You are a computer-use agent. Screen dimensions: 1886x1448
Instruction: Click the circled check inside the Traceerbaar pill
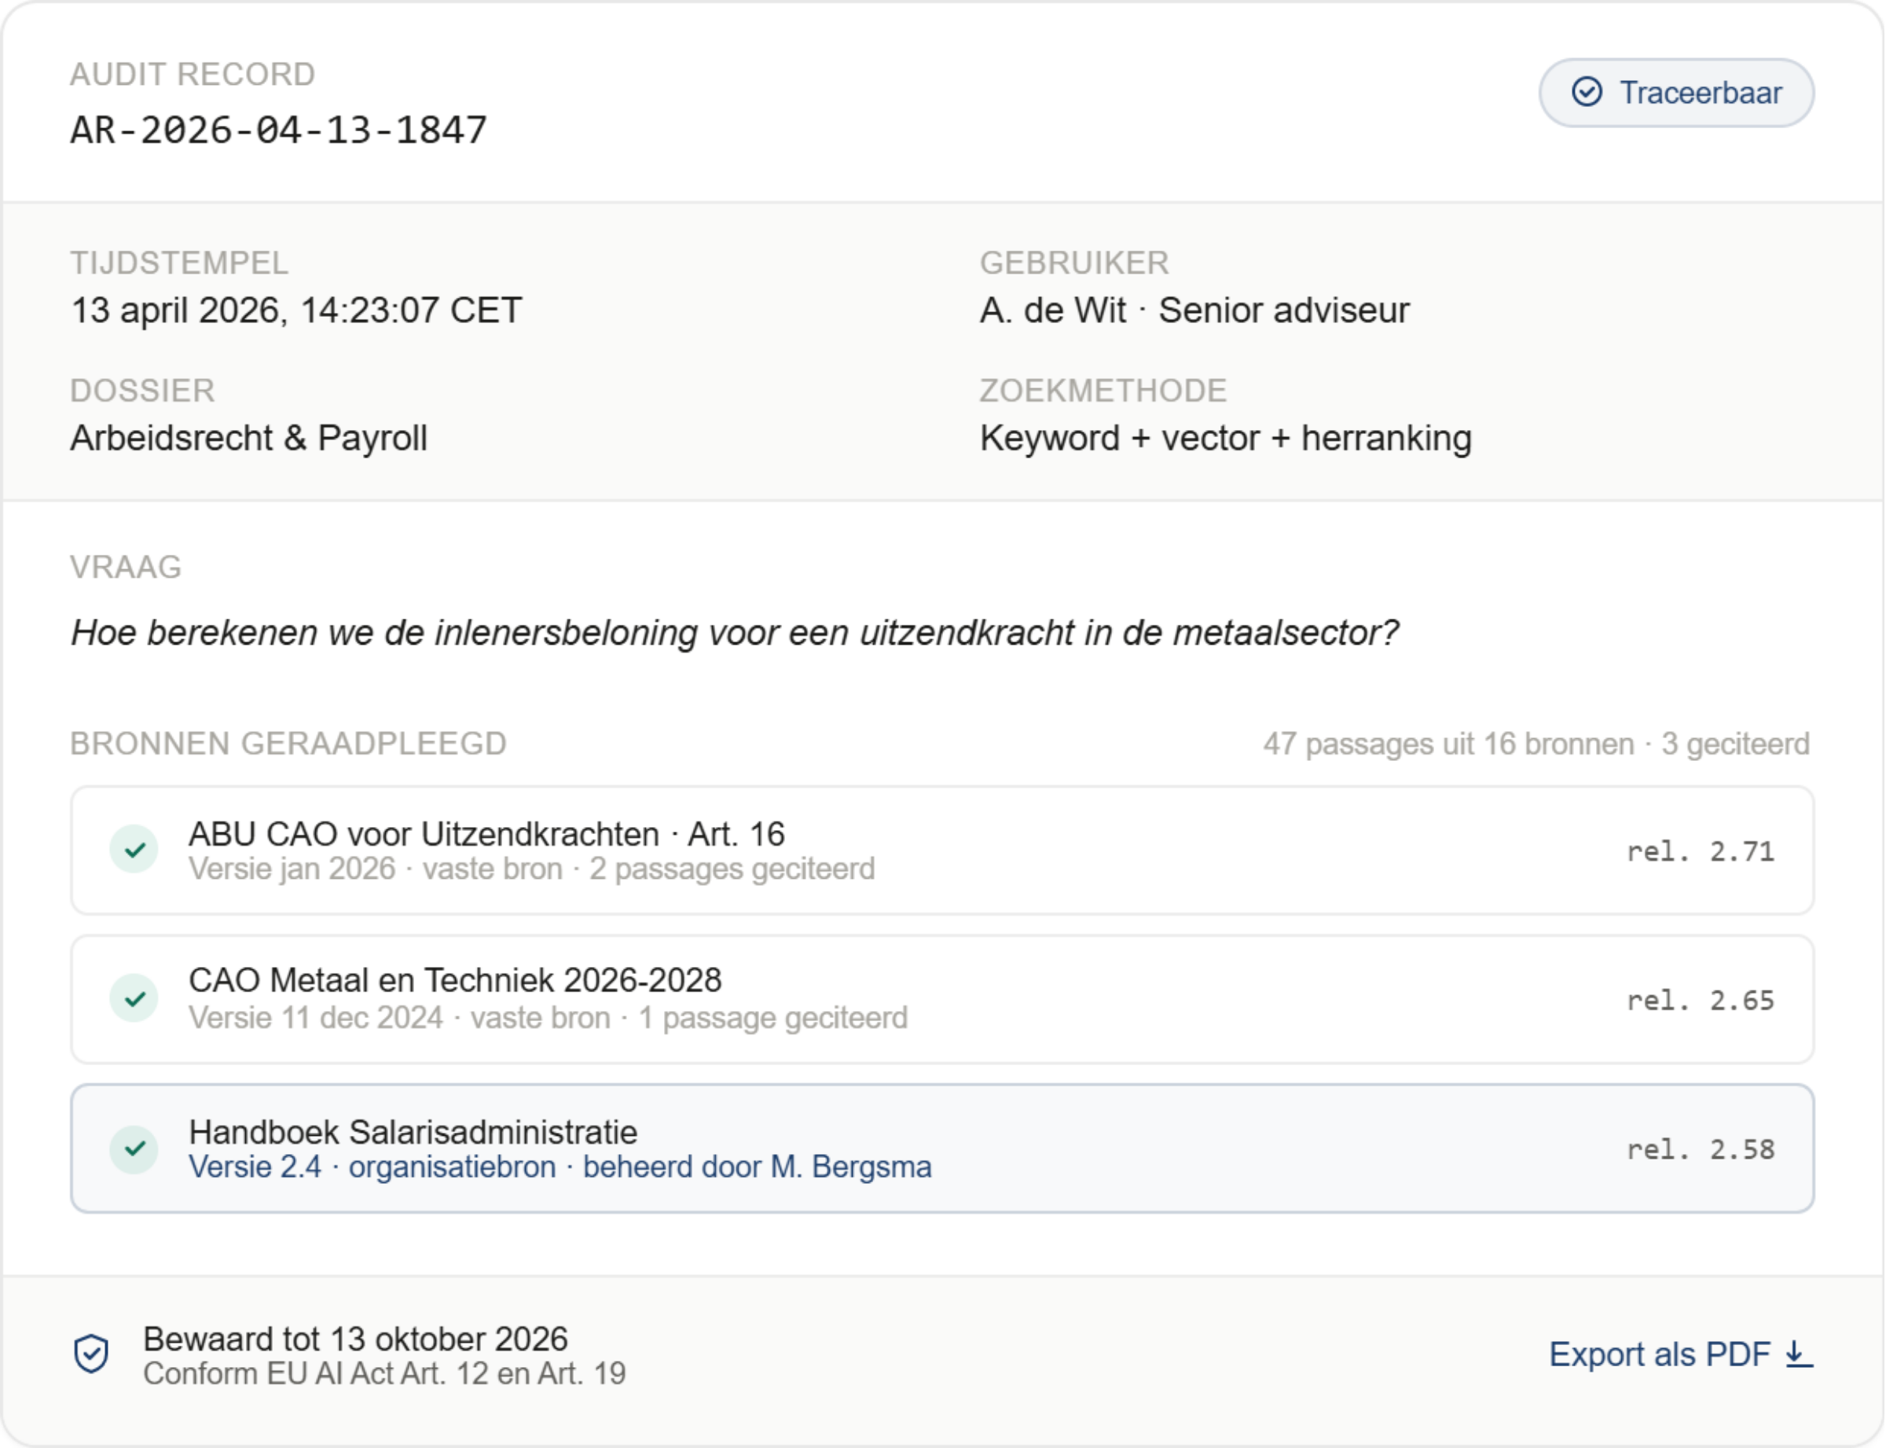(x=1588, y=92)
